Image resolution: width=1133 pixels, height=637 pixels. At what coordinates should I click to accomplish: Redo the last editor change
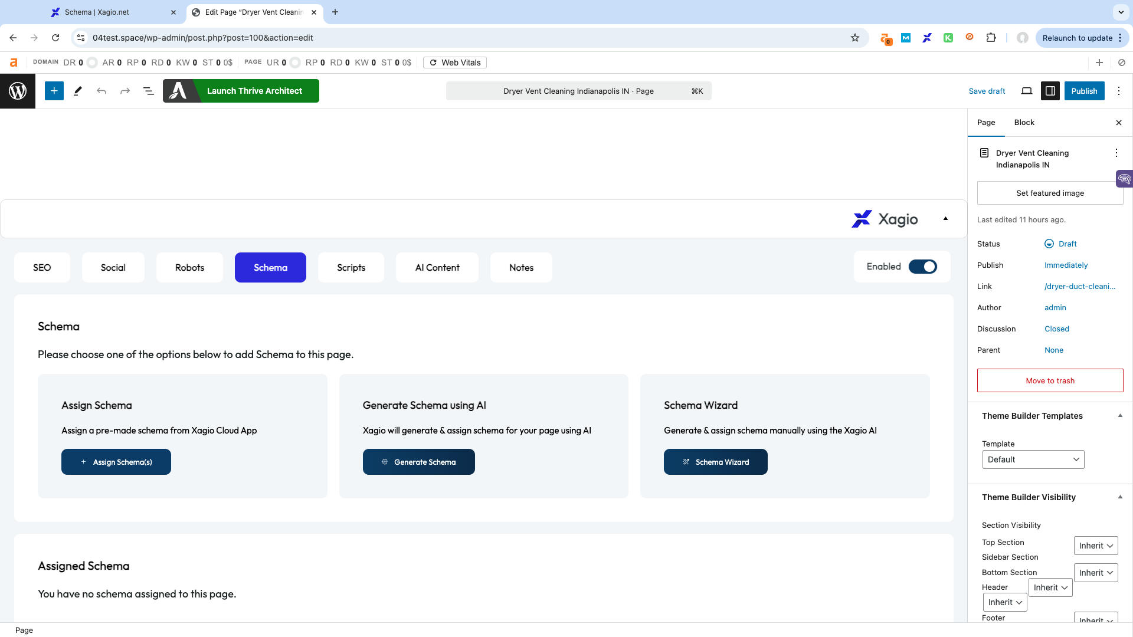click(x=125, y=91)
